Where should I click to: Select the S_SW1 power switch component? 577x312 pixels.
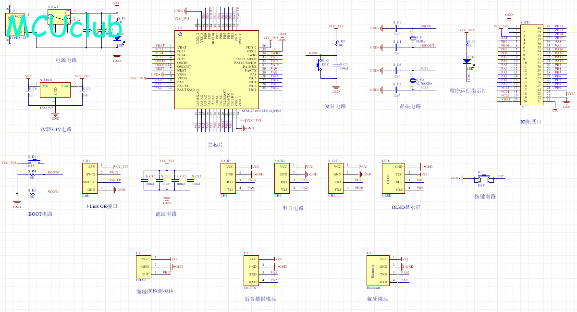[60, 16]
